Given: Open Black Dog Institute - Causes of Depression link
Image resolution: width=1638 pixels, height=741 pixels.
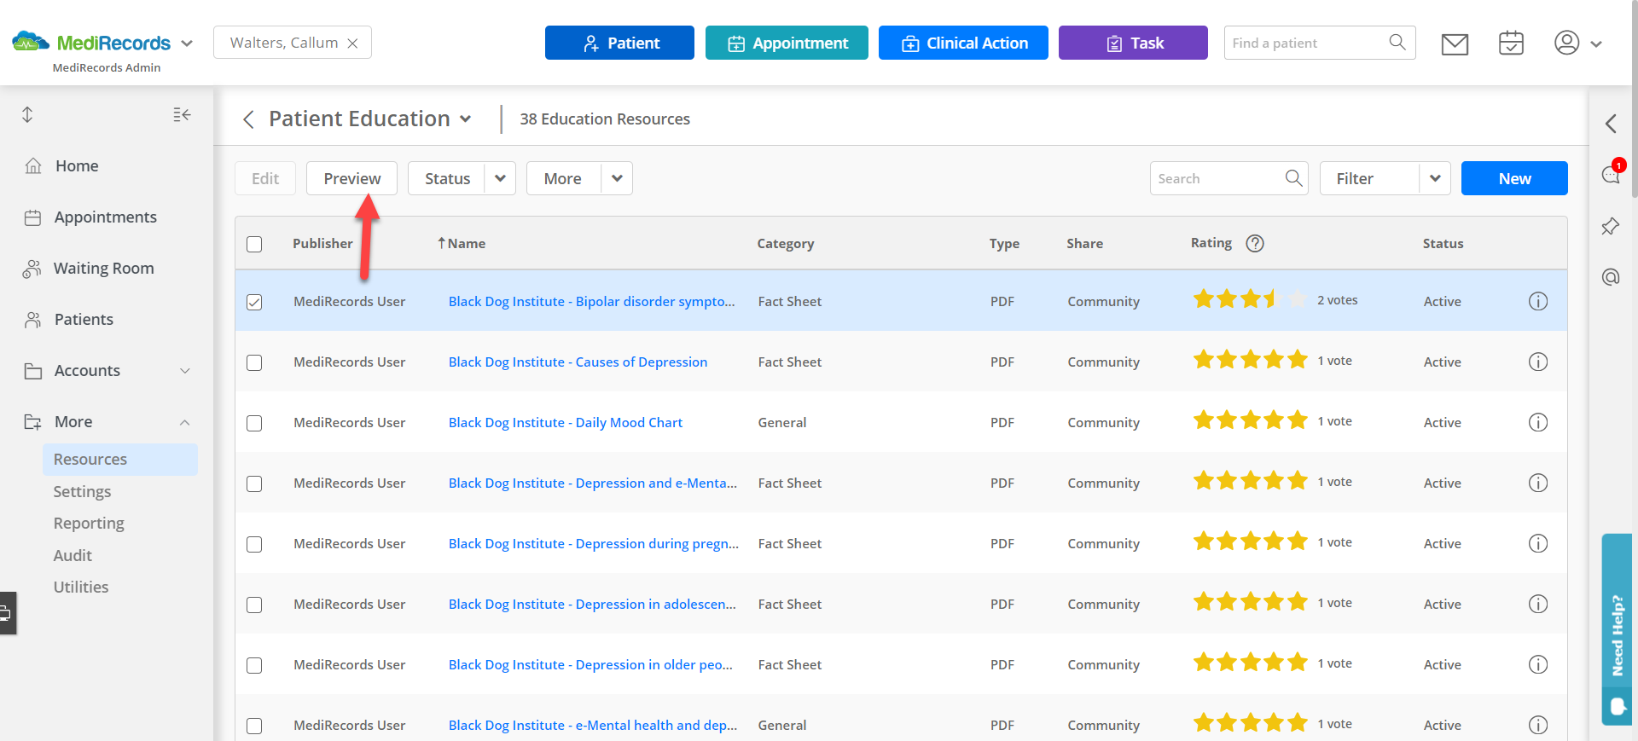Looking at the screenshot, I should (x=578, y=362).
